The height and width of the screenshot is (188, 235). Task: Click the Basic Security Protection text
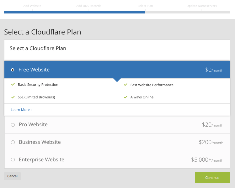point(38,85)
